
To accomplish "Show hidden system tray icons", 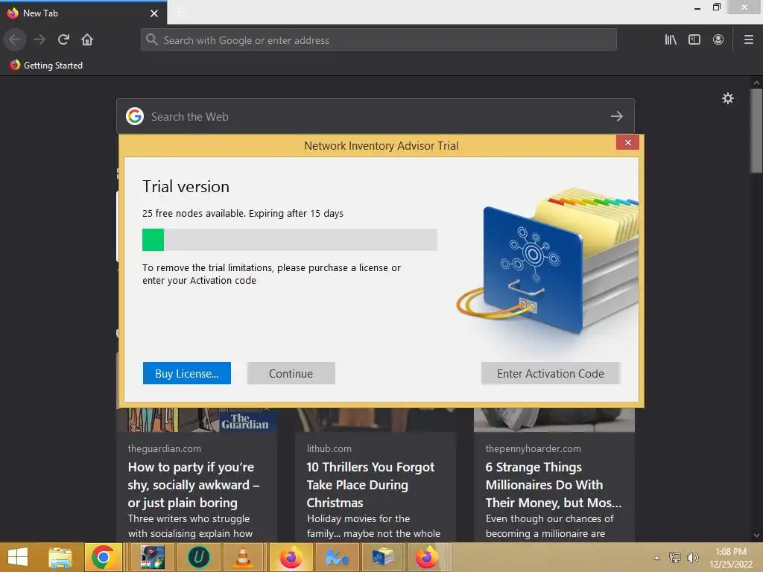I will 657,558.
